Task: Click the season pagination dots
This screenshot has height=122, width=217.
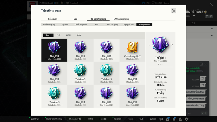Action: (160, 64)
